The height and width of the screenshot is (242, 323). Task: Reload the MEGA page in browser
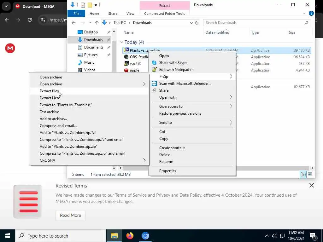[30, 20]
